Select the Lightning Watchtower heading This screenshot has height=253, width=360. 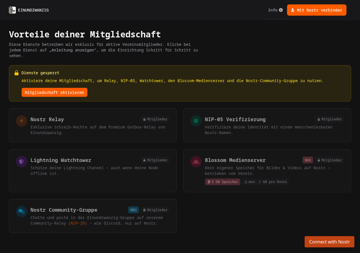[61, 160]
